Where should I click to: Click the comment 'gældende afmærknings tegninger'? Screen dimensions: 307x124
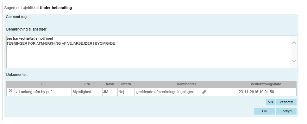(165, 92)
